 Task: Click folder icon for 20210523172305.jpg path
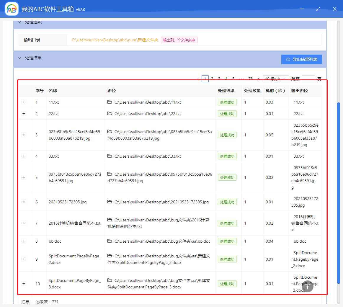click(x=110, y=202)
